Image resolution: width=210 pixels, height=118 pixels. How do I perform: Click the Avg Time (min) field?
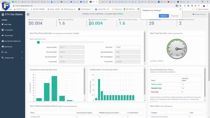tap(72, 47)
